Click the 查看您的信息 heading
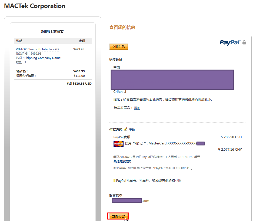This screenshot has width=253, height=221. point(122,27)
